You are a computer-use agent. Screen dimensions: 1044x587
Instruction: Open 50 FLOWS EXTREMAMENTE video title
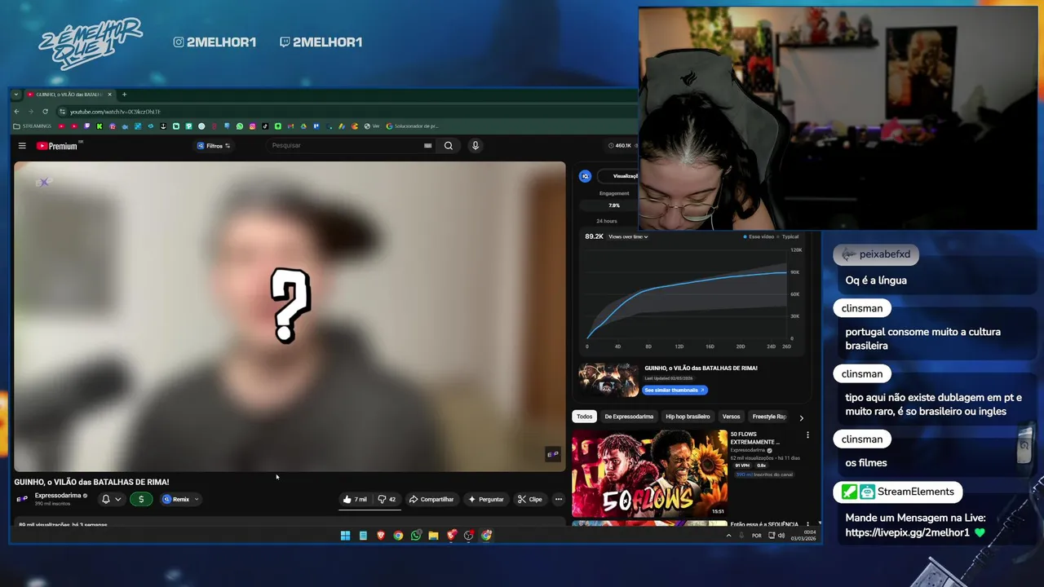point(755,438)
